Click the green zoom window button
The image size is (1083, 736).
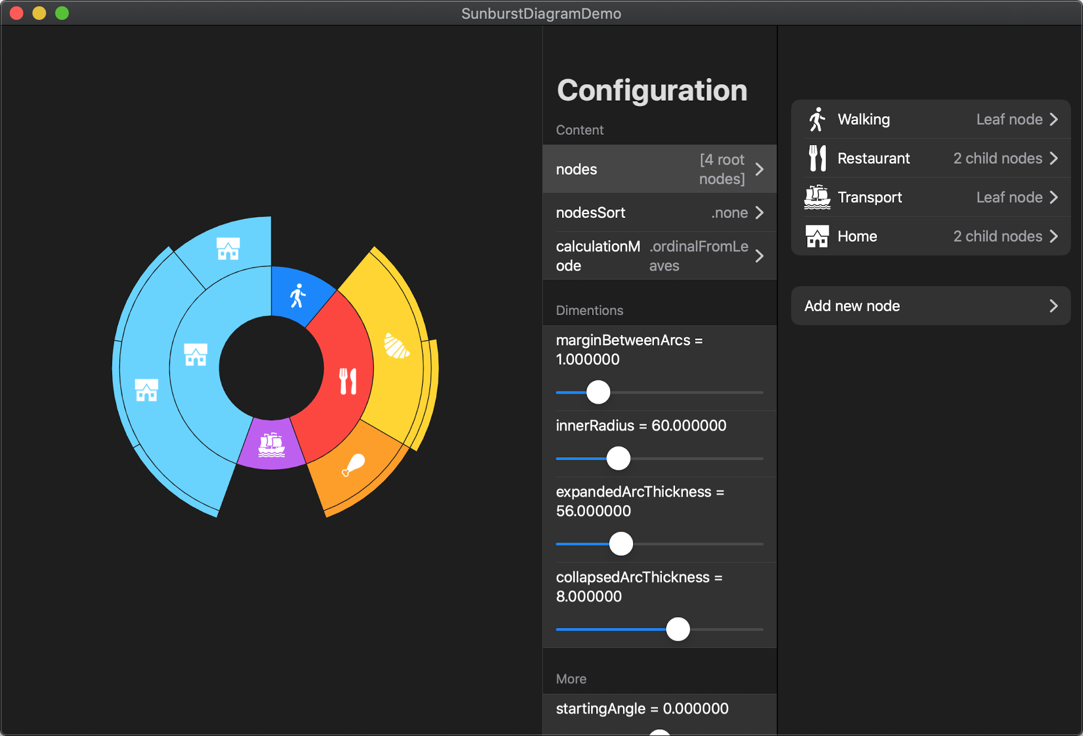[62, 13]
